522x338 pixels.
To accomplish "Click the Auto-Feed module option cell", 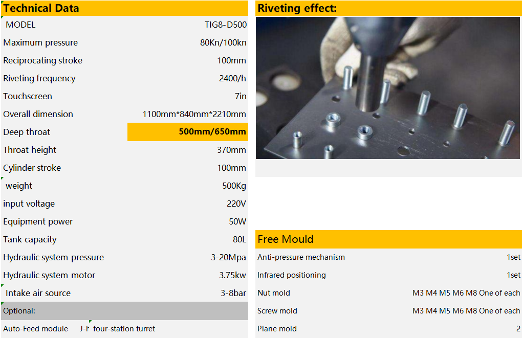I will 36,329.
